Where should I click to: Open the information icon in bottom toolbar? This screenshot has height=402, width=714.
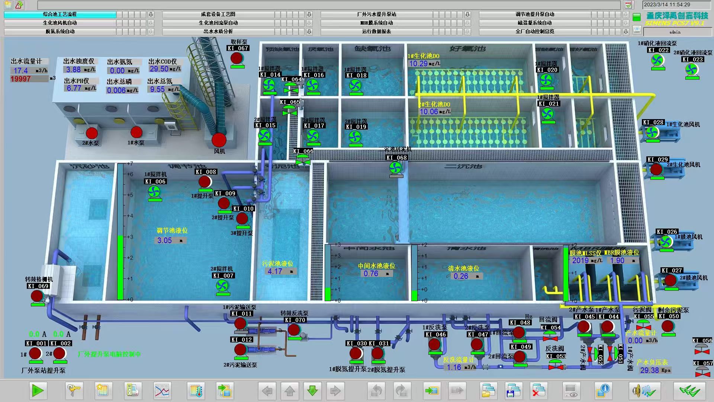tap(603, 390)
